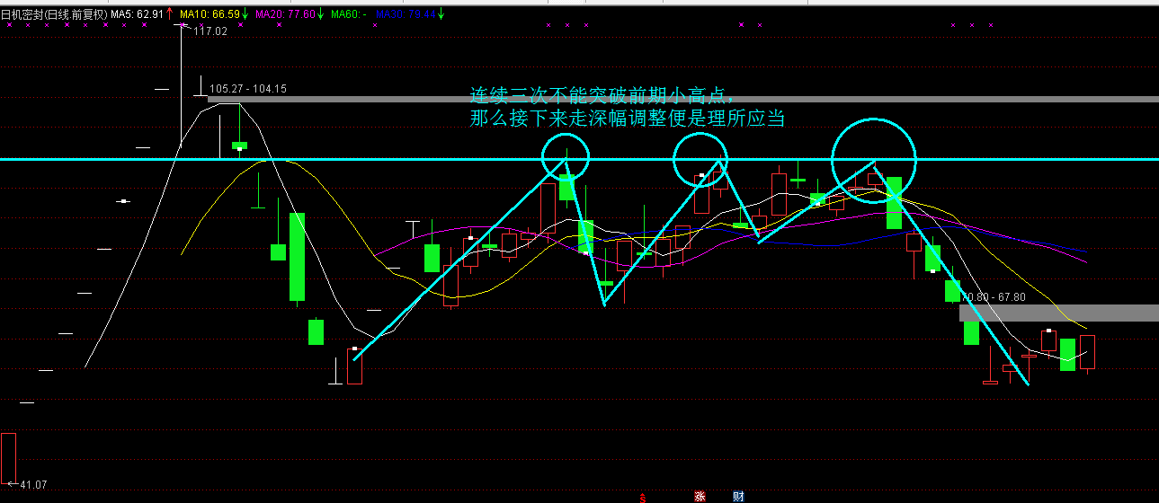Screen dimensions: 1159x503
Task: Select the blue MA30: 79.44 label
Action: (405, 13)
